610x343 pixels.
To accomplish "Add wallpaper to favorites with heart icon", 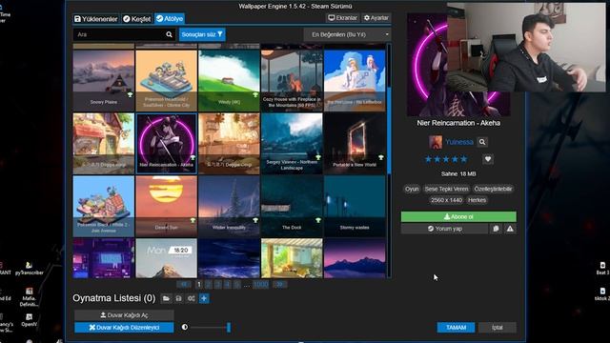I will [x=488, y=159].
